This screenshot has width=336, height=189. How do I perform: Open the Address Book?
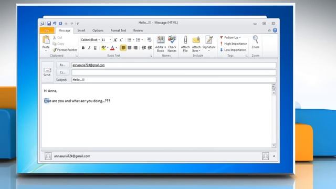161,44
